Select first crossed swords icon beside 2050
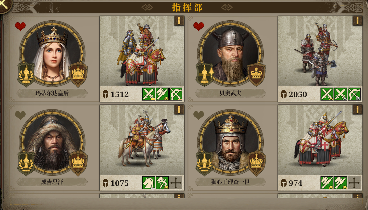The image size is (368, 210). pyautogui.click(x=327, y=94)
